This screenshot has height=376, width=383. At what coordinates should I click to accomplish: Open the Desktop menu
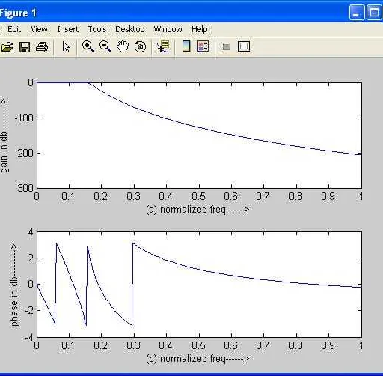pyautogui.click(x=130, y=29)
